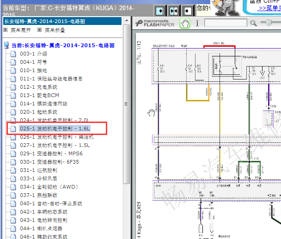Open 004-1 符号 in the tree
Screen dimensions: 281x239
pyautogui.click(x=33, y=62)
